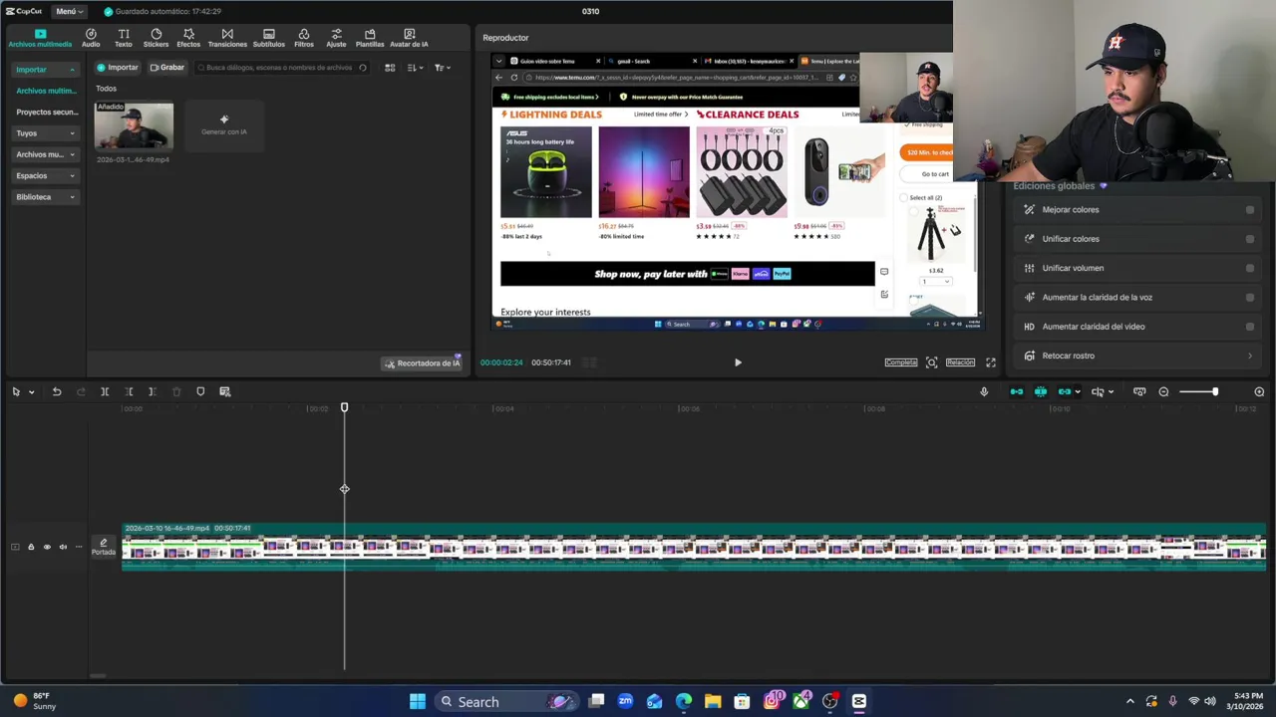Click the undo arrow in timeline toolbar
The width and height of the screenshot is (1276, 717).
(57, 391)
